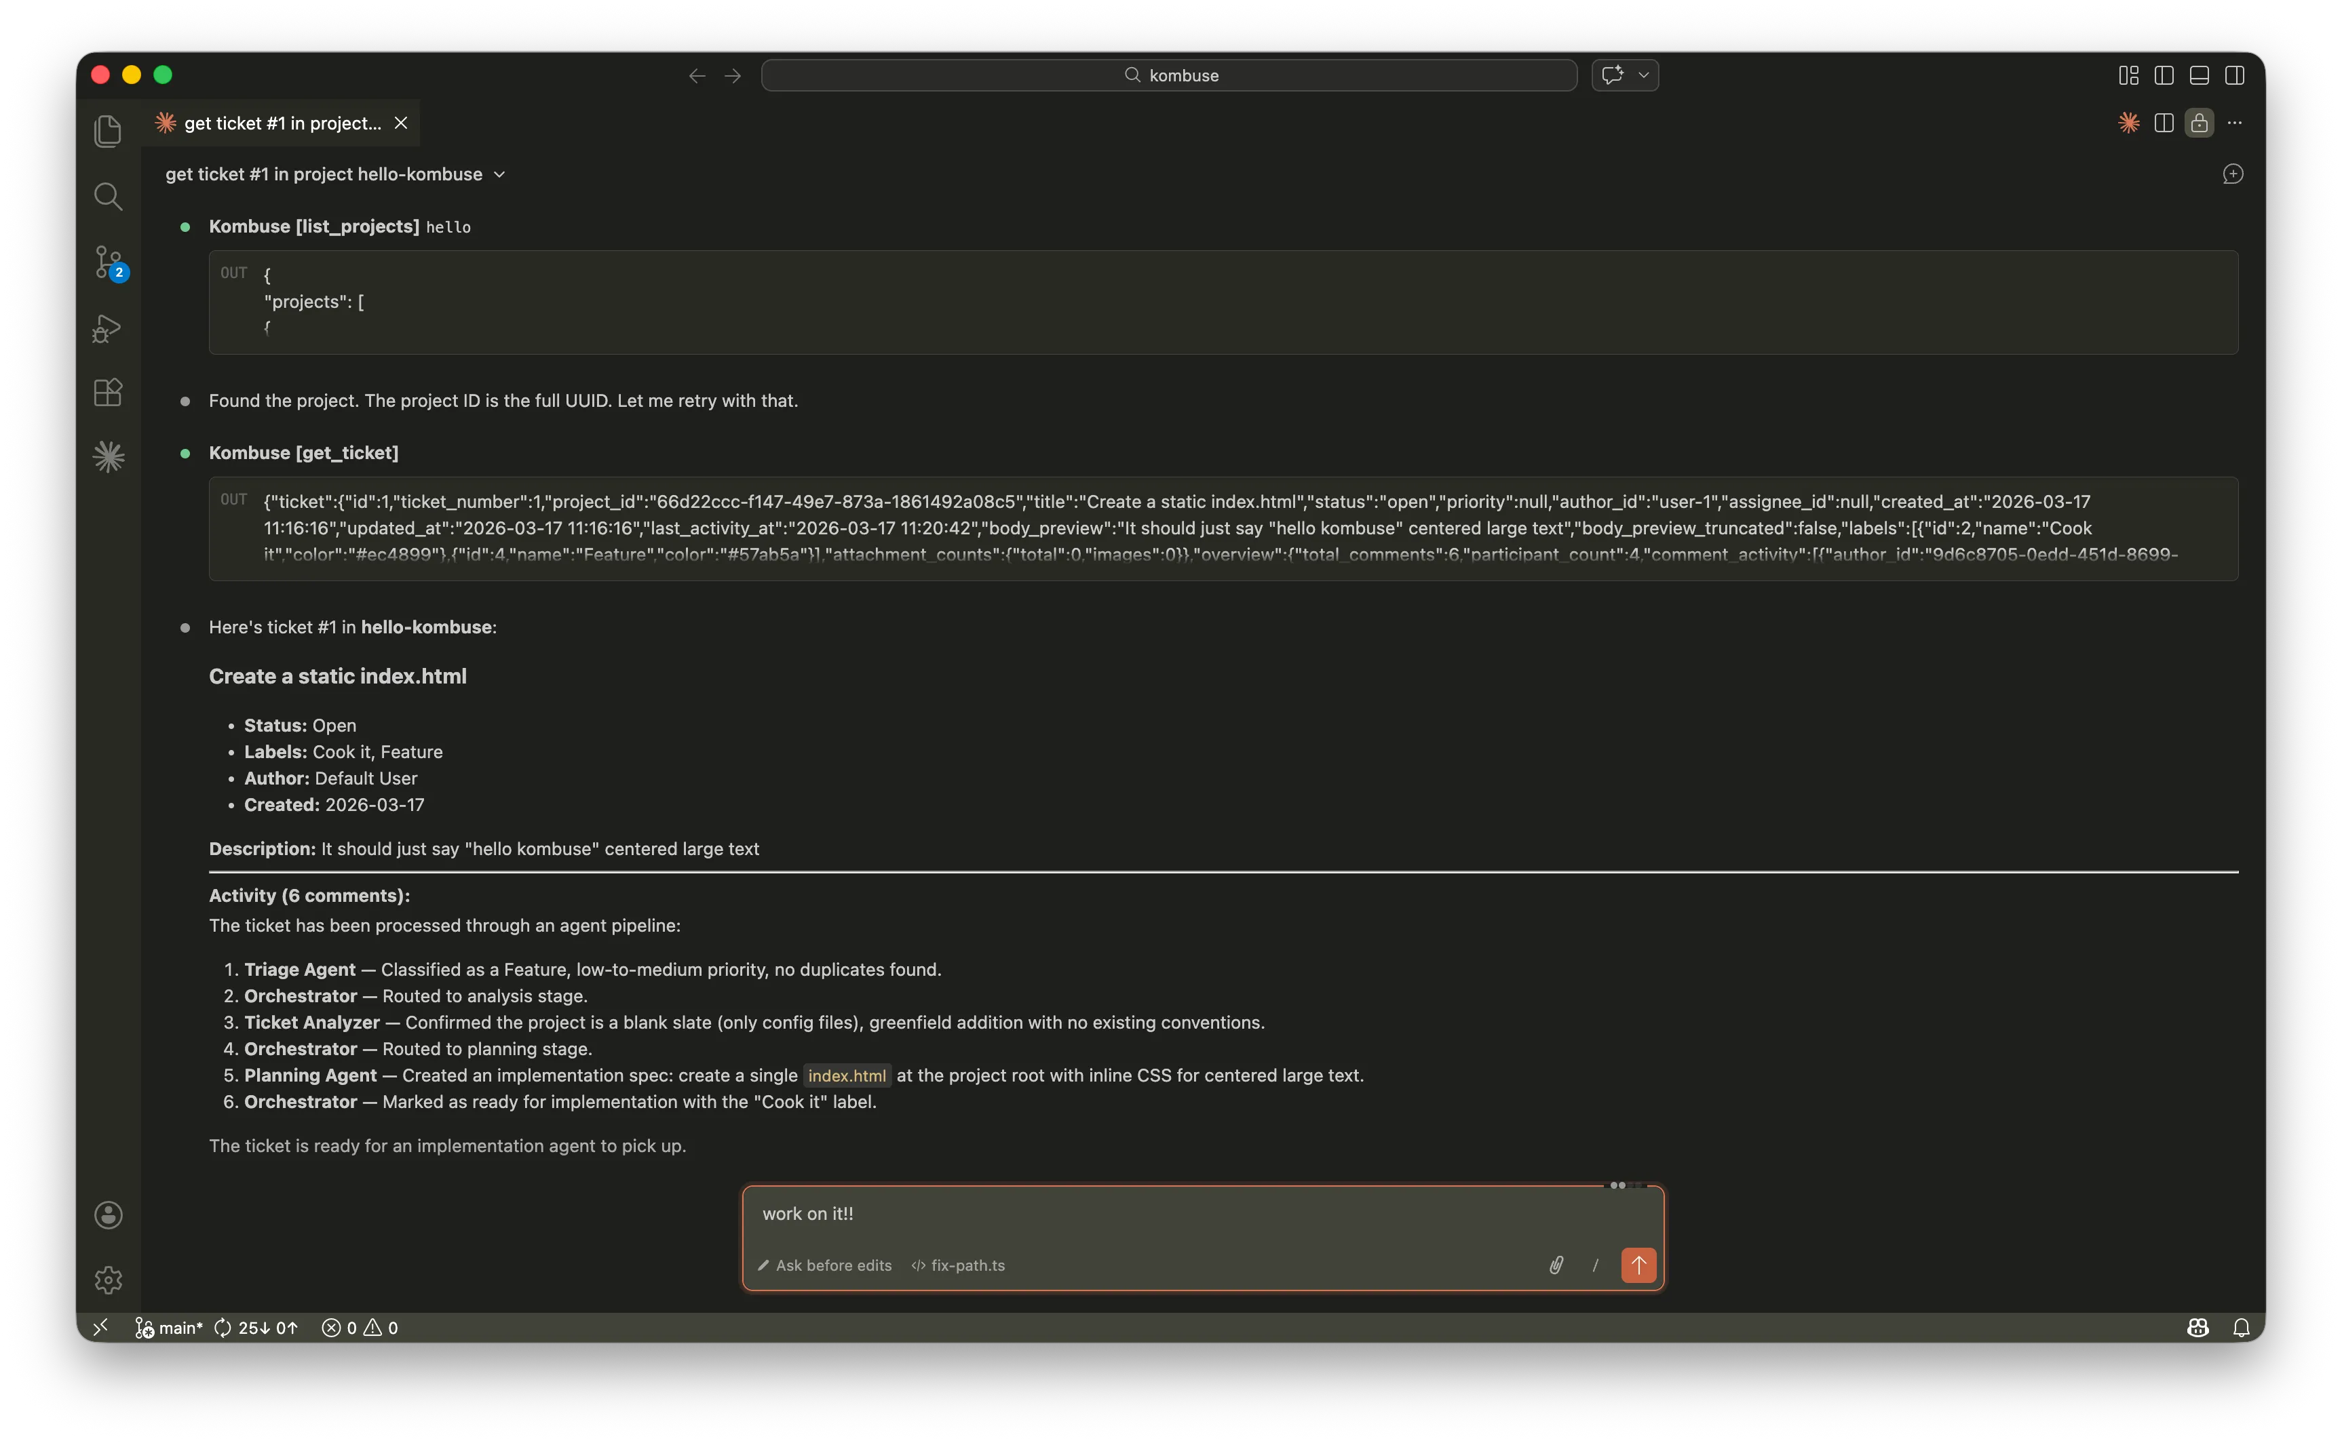The image size is (2342, 1443).
Task: Click the 'Labels: Cook it, Feature' line
Action: 344,752
